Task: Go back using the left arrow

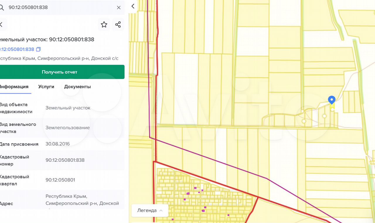Action: (1, 24)
